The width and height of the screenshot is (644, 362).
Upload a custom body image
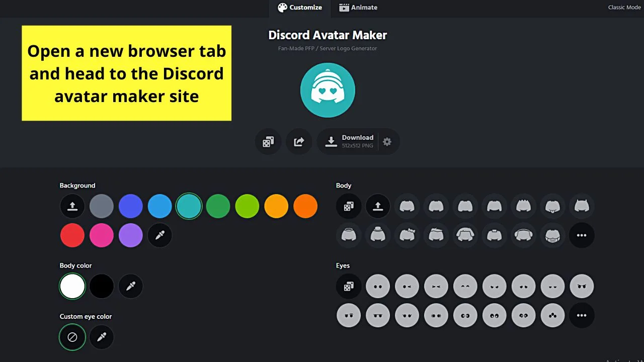click(x=378, y=206)
